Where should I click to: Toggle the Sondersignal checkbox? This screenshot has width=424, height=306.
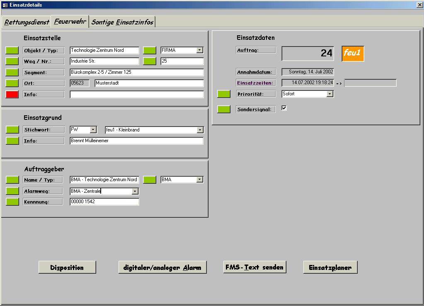[284, 108]
